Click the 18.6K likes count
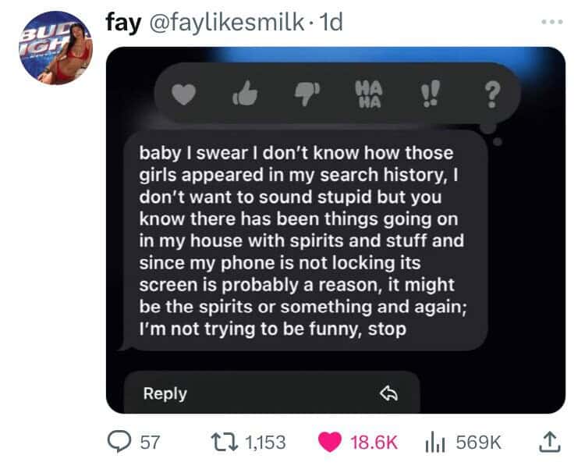This screenshot has height=466, width=585. [374, 442]
